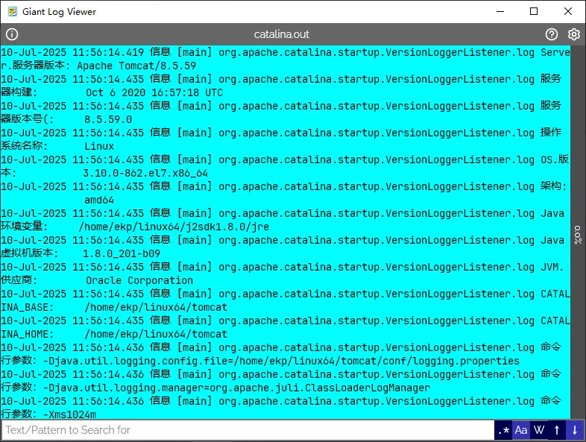Click text '3.10.0-862.el7.x86_64'
Viewport: 586px width, 442px height.
145,174
